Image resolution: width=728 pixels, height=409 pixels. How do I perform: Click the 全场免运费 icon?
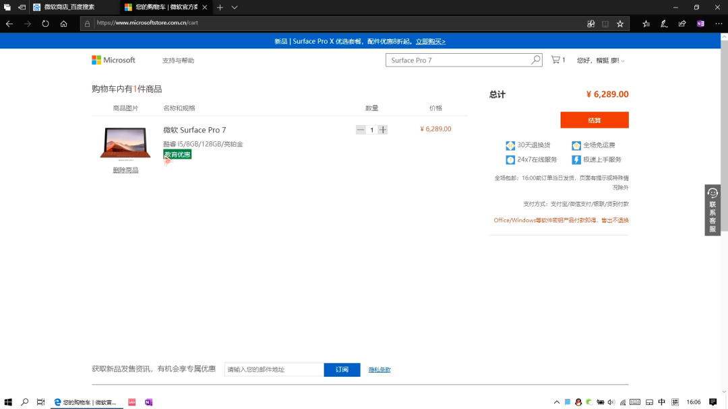[x=576, y=145]
